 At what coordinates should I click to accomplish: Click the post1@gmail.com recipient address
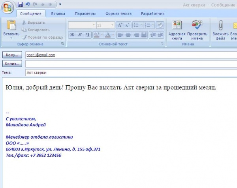tap(41, 55)
